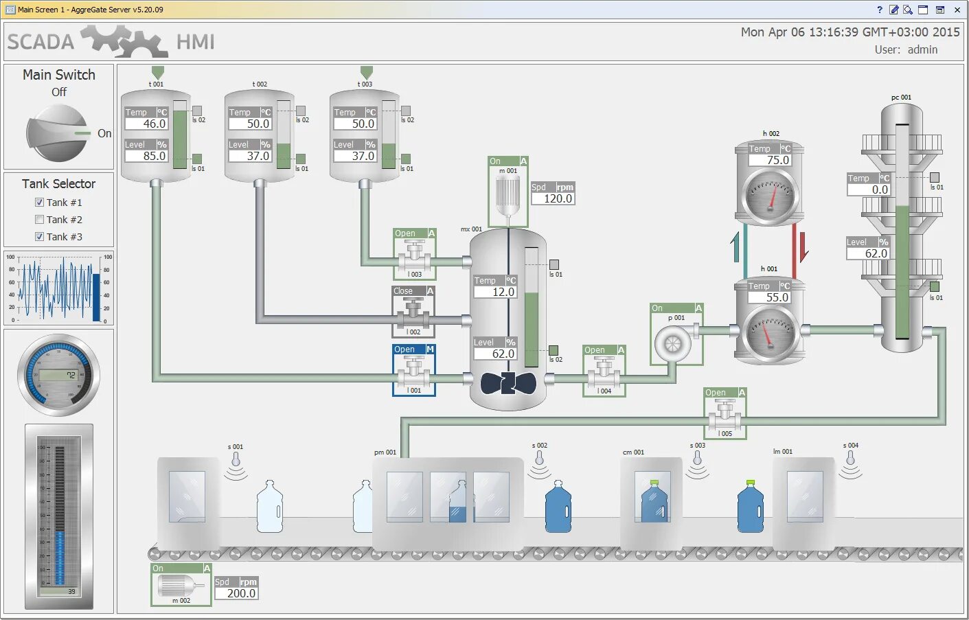Click the help question-mark icon
The image size is (969, 620).
[x=880, y=10]
